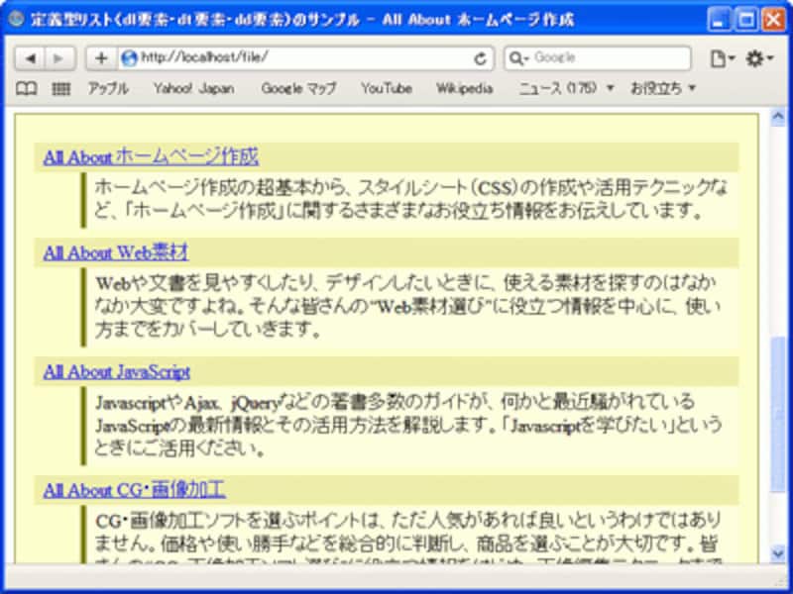Click the Safari compass icon in title bar
This screenshot has width=793, height=594.
[x=16, y=19]
